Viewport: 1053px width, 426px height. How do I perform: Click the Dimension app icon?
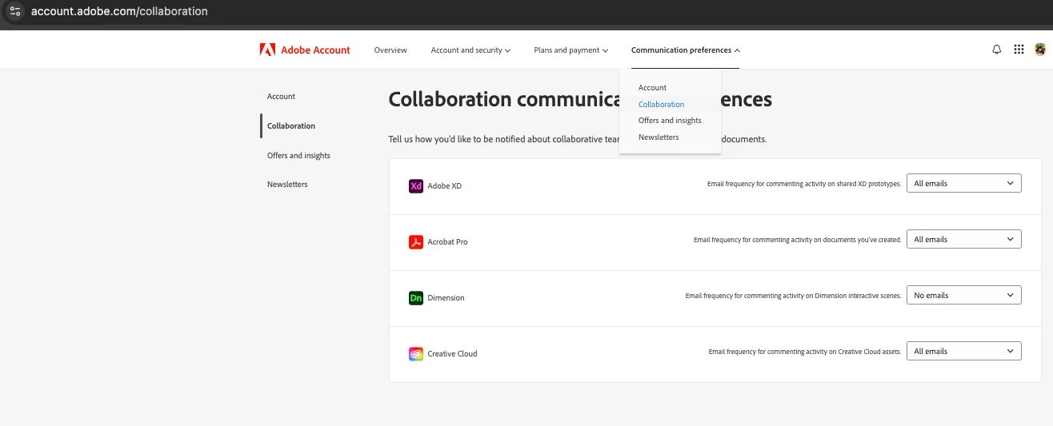(x=415, y=298)
